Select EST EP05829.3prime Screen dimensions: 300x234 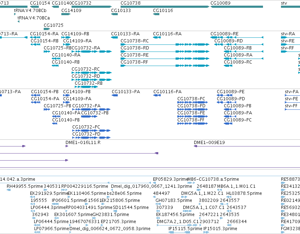170,179
